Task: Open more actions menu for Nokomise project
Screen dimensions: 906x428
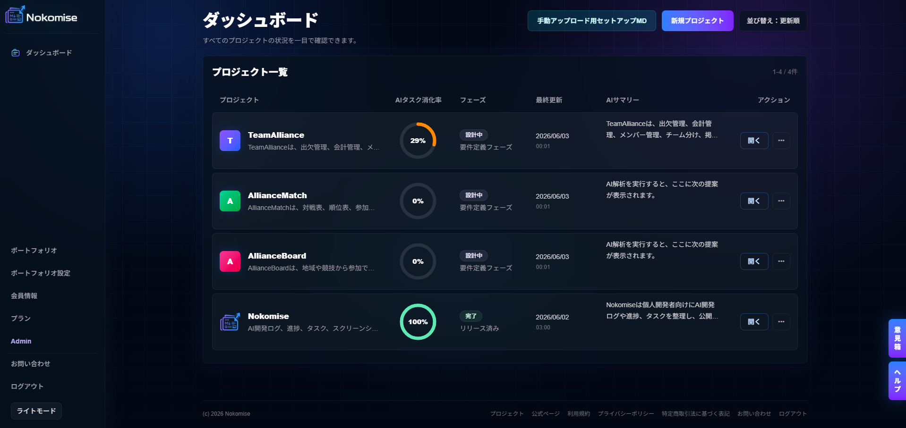Action: [781, 322]
